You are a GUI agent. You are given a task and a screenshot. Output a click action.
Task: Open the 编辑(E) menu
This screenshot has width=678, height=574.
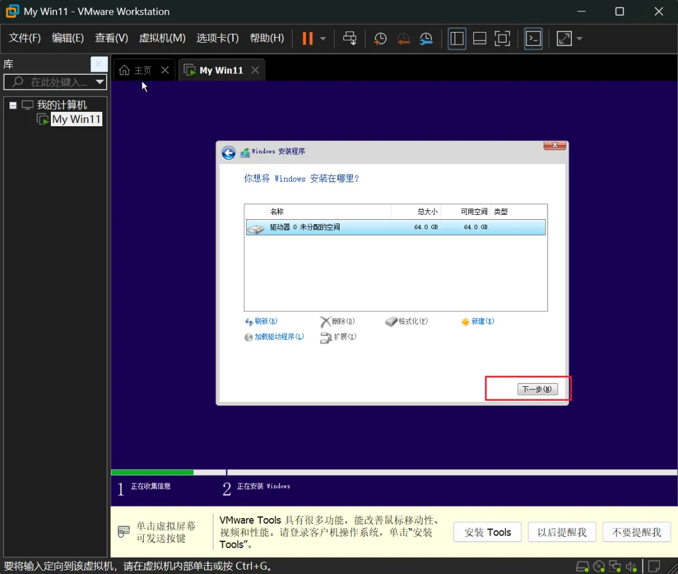pyautogui.click(x=68, y=38)
